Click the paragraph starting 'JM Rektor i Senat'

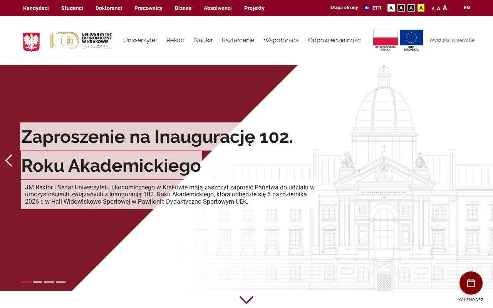[x=170, y=194]
